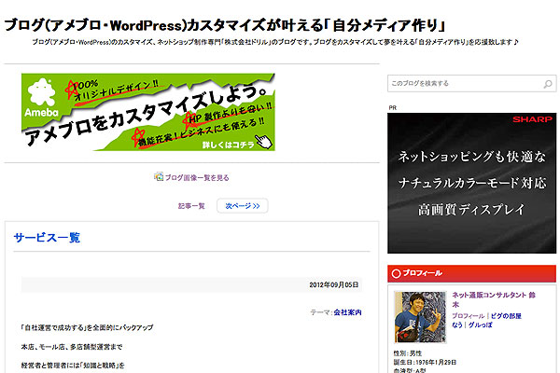Open the なう link
The width and height of the screenshot is (560, 373).
pyautogui.click(x=457, y=325)
